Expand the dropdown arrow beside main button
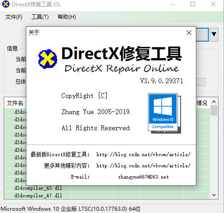Image resolution: width=224 pixels, height=213 pixels. pyautogui.click(x=214, y=34)
